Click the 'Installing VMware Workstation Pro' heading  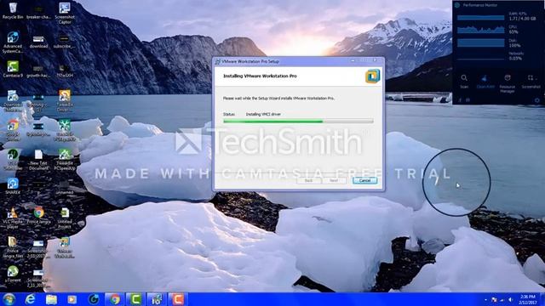pos(260,76)
